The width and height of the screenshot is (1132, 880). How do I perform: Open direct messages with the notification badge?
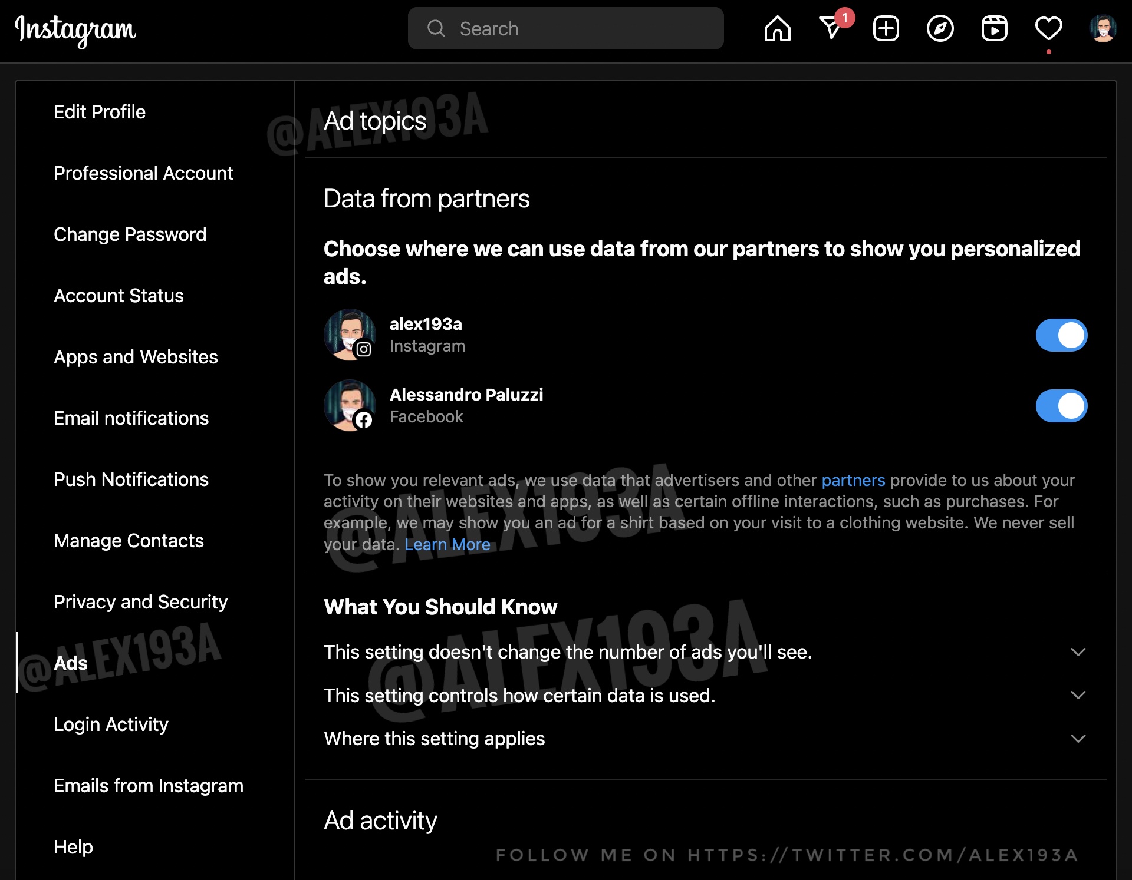click(x=831, y=28)
